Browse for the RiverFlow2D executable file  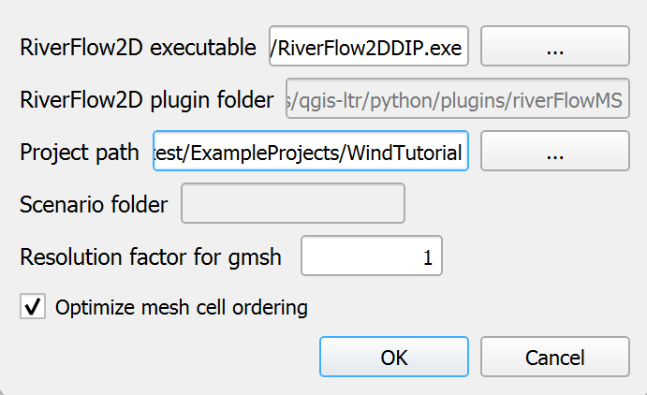click(x=554, y=48)
